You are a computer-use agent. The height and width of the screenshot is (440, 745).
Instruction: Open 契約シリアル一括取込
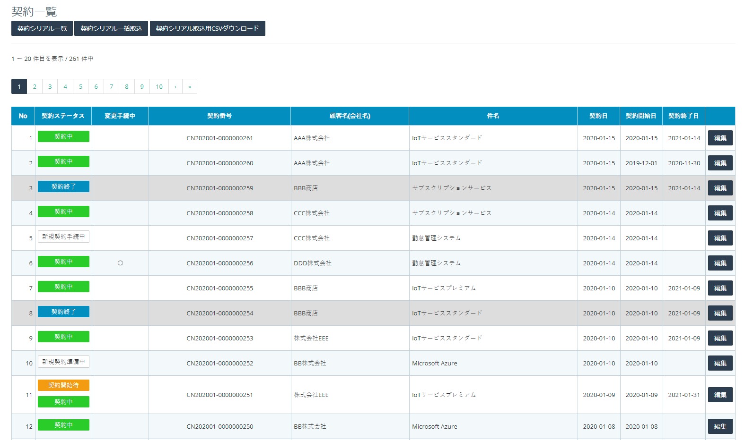[x=111, y=28]
